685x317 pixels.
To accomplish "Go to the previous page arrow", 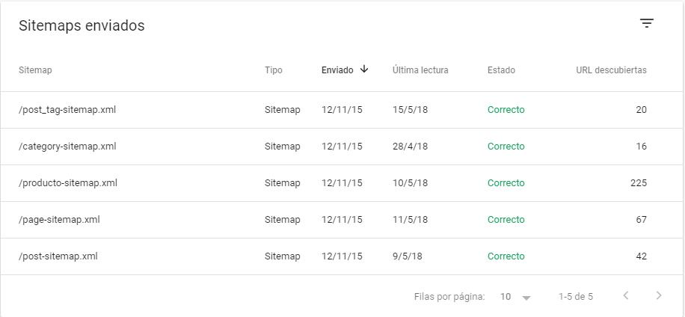I will [626, 296].
